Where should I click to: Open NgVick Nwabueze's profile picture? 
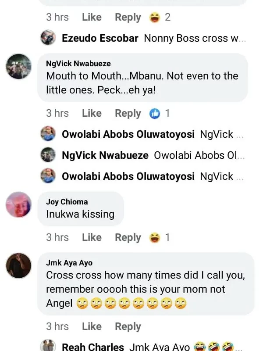click(x=18, y=67)
